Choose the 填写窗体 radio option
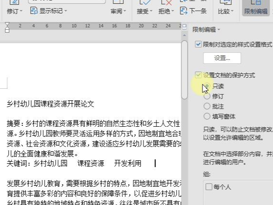 point(207,116)
